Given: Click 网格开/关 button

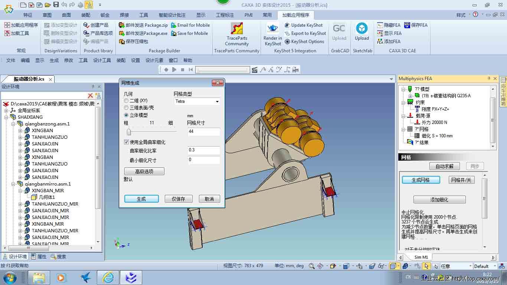Looking at the screenshot, I should coord(462,180).
